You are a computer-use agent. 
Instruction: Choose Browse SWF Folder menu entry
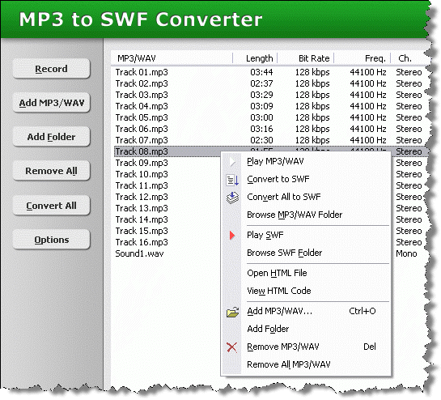coord(306,253)
